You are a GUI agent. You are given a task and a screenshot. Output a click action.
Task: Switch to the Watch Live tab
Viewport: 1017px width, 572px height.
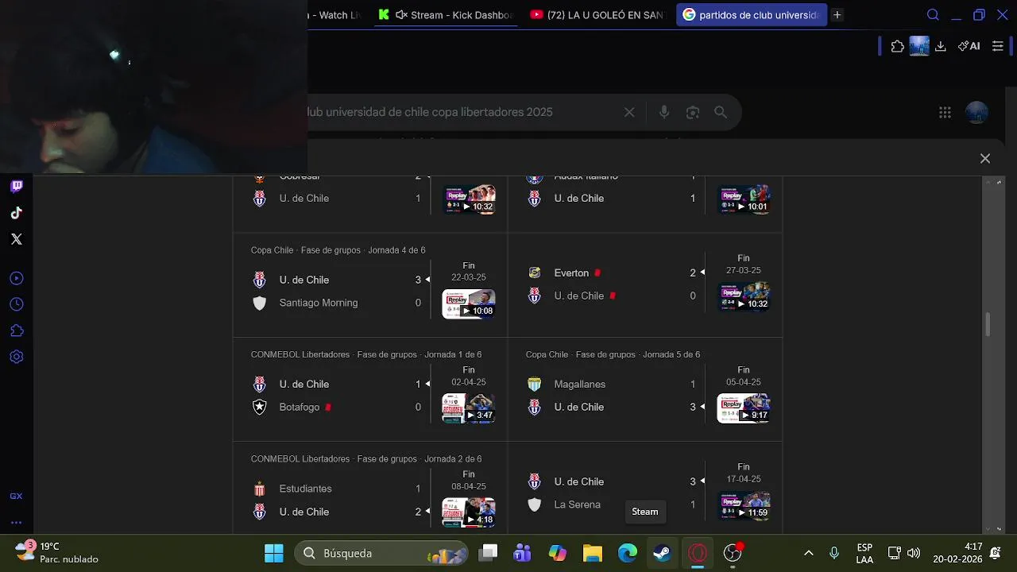pos(335,14)
